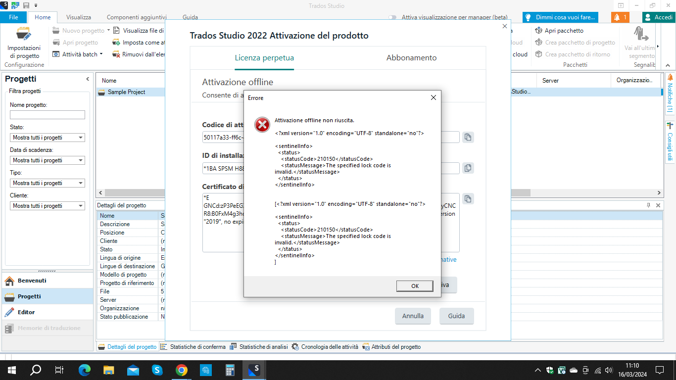This screenshot has width=676, height=380.
Task: Close the Errore dialog with X
Action: pyautogui.click(x=434, y=97)
